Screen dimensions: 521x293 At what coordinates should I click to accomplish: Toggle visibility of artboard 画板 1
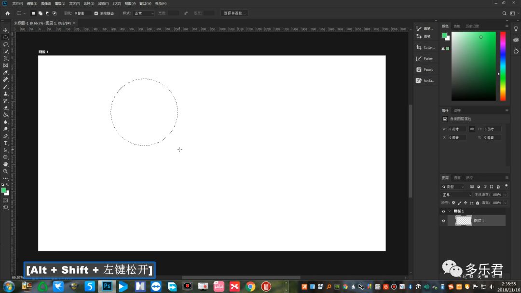[443, 211]
